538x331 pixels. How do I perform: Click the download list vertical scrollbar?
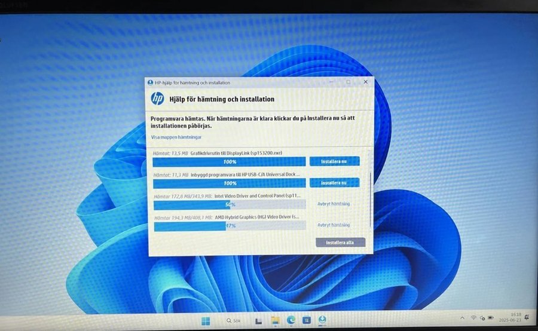[x=370, y=200]
